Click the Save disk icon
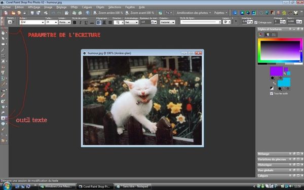 (32, 13)
